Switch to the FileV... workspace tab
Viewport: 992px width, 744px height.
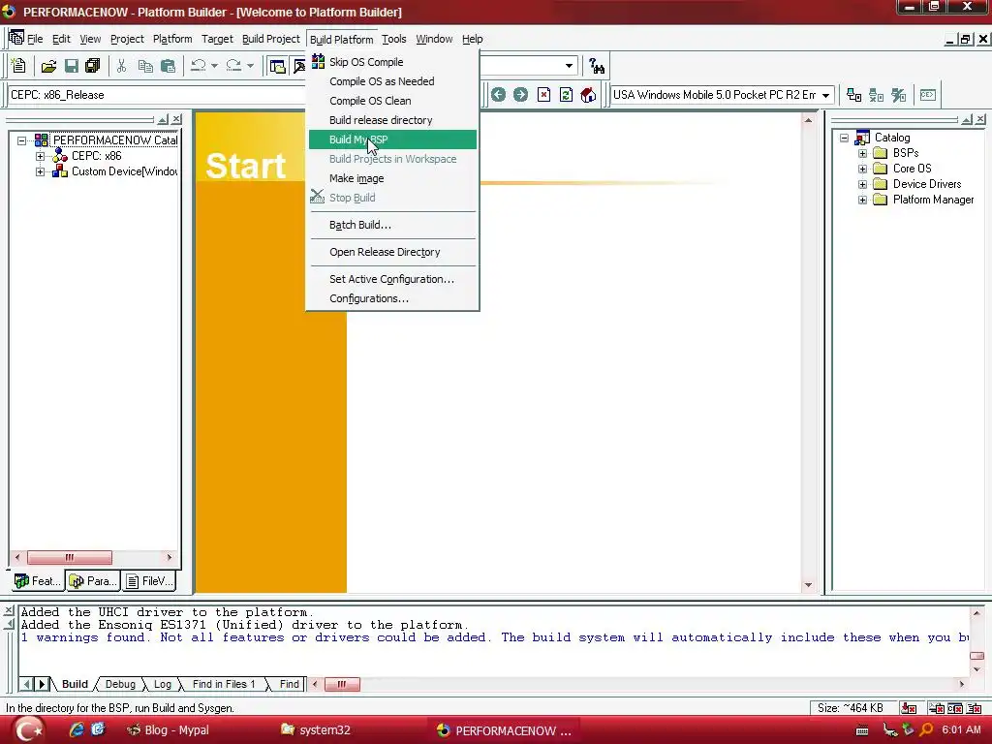tap(149, 581)
